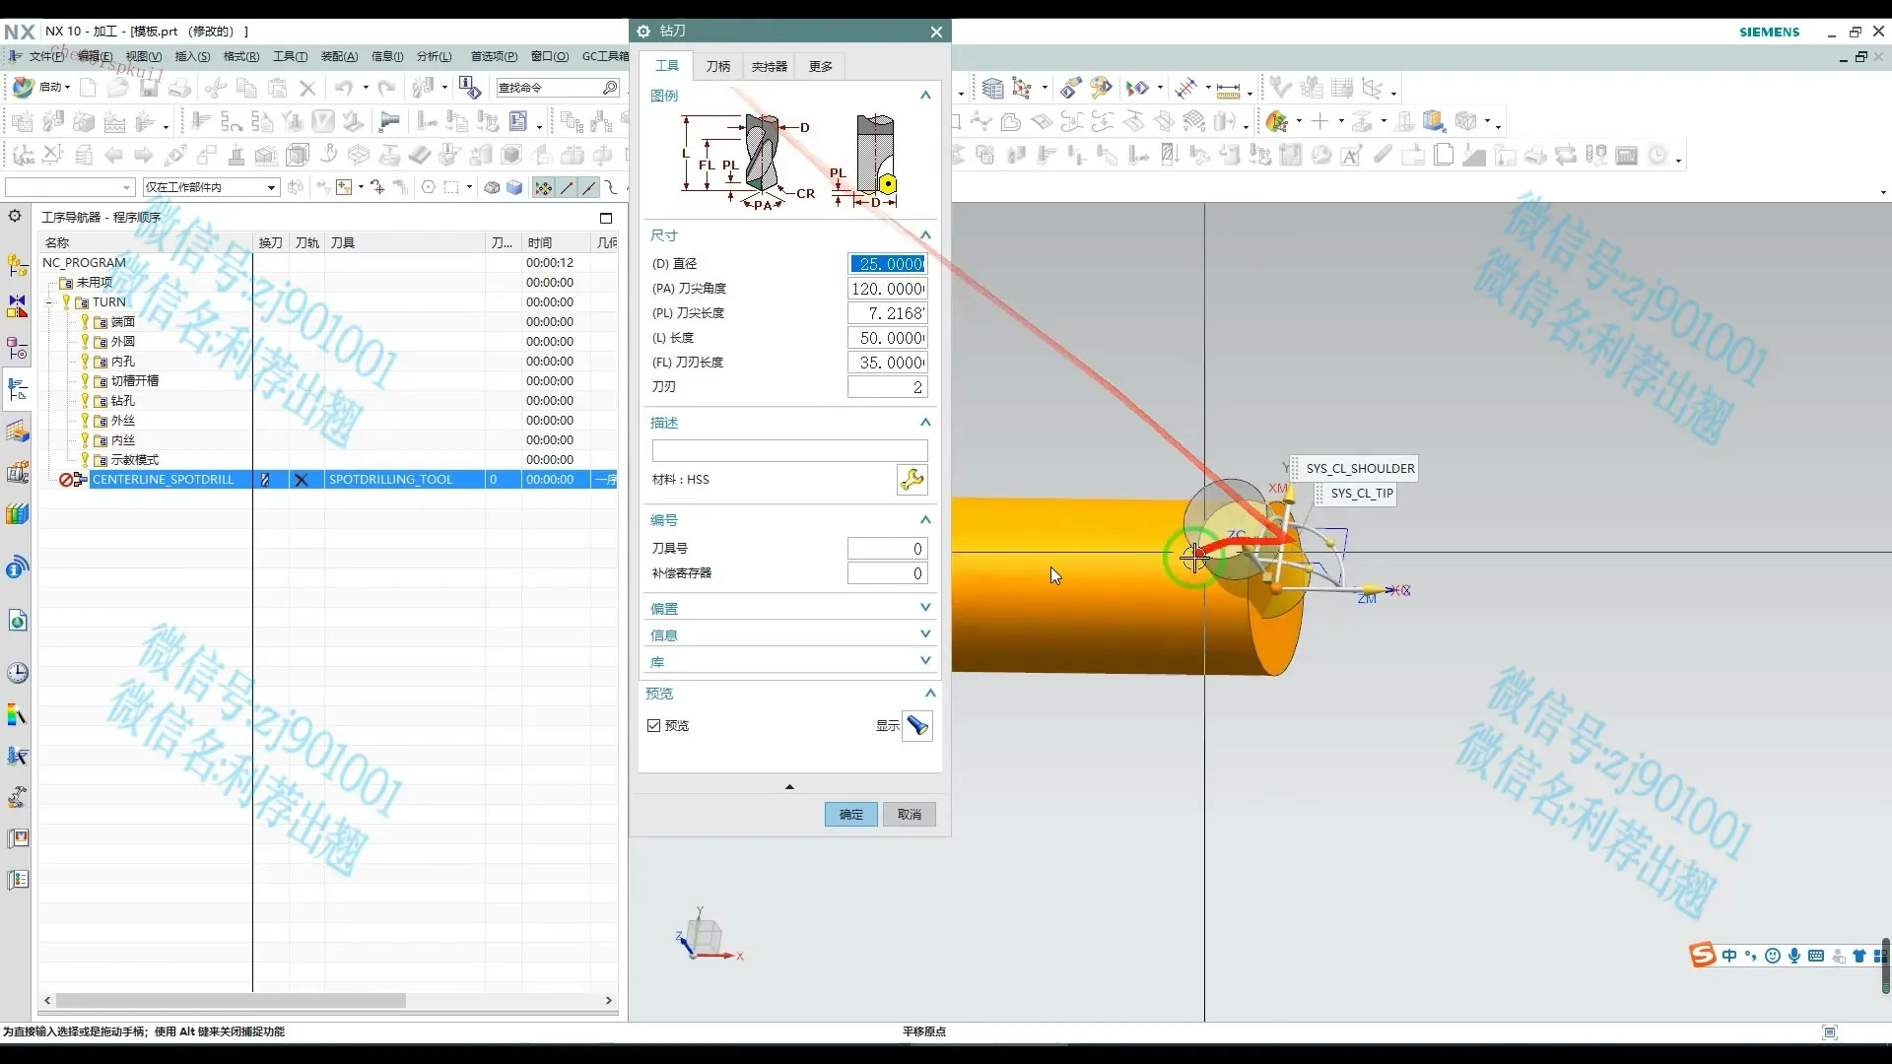Collapse the TURN program group
1892x1064 pixels.
click(x=49, y=302)
